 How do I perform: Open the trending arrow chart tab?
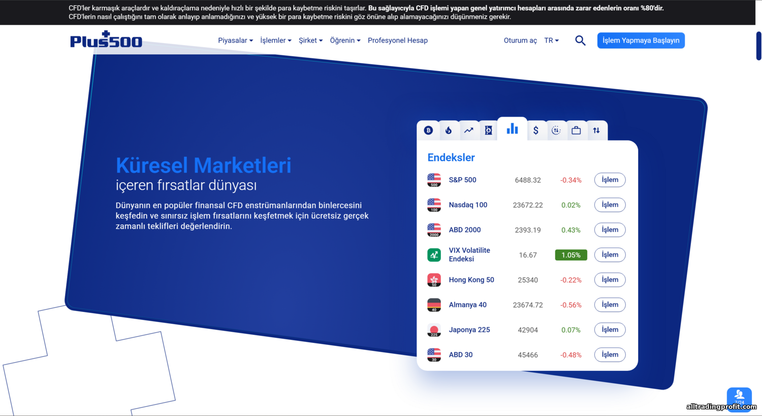[468, 130]
